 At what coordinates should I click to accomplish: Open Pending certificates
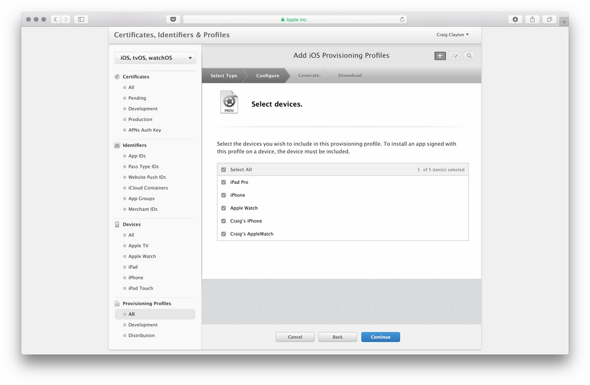pyautogui.click(x=137, y=98)
